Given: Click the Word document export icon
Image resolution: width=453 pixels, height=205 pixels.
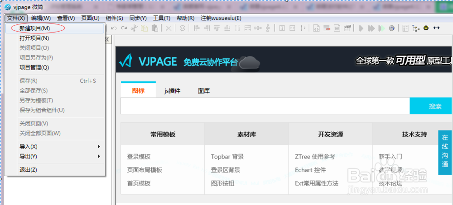Looking at the screenshot, I should point(337,28).
